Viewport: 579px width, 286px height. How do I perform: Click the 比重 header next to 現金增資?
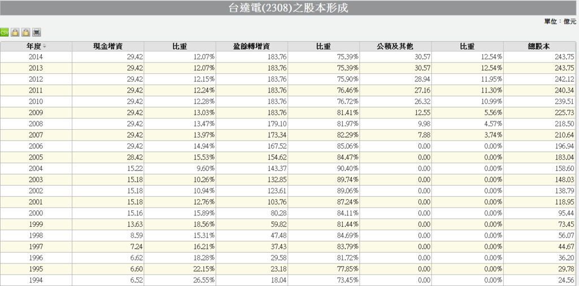coord(180,46)
